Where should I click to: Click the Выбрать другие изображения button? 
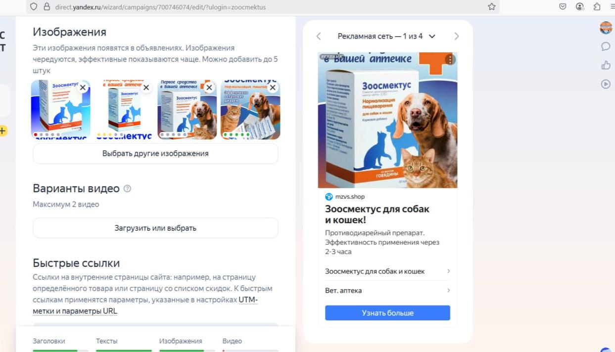pos(155,154)
